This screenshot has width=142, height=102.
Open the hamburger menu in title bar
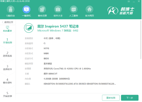point(129,1)
